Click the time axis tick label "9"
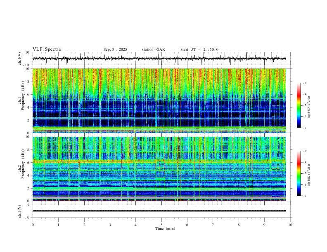Image resolution: width=327 pixels, height=252 pixels. click(x=264, y=225)
